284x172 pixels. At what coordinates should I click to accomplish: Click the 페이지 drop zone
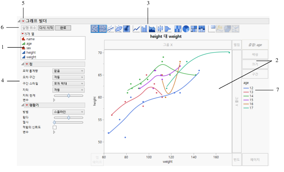[x=255, y=160]
